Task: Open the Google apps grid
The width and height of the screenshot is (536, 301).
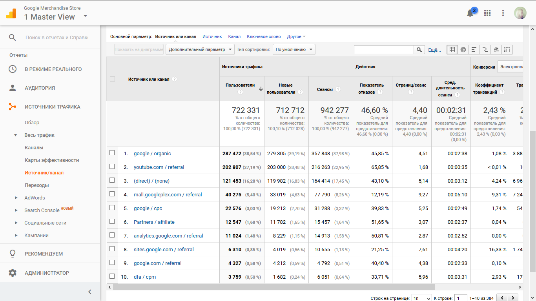Action: [487, 13]
